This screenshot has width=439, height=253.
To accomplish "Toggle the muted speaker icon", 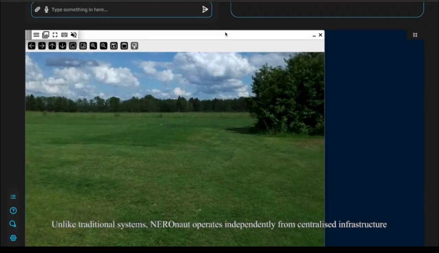I will point(74,35).
